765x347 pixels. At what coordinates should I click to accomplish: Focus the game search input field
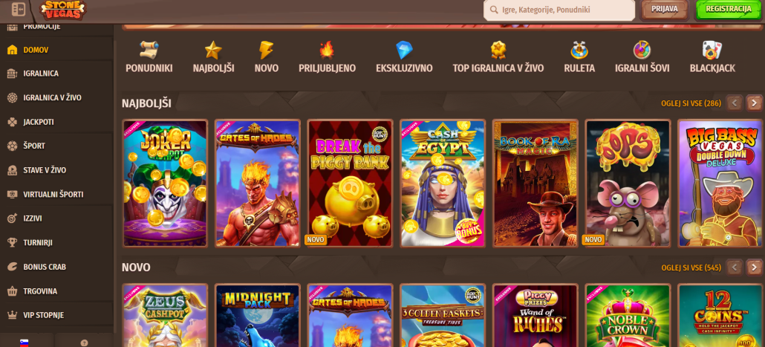(559, 10)
